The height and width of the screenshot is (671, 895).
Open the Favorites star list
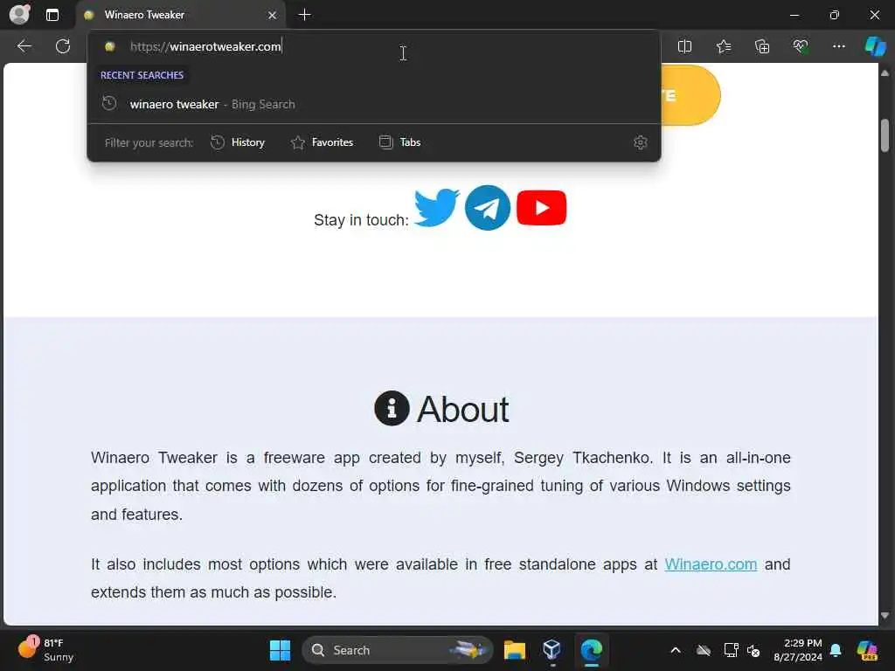click(723, 46)
